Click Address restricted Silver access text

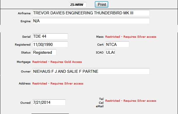point(58,84)
